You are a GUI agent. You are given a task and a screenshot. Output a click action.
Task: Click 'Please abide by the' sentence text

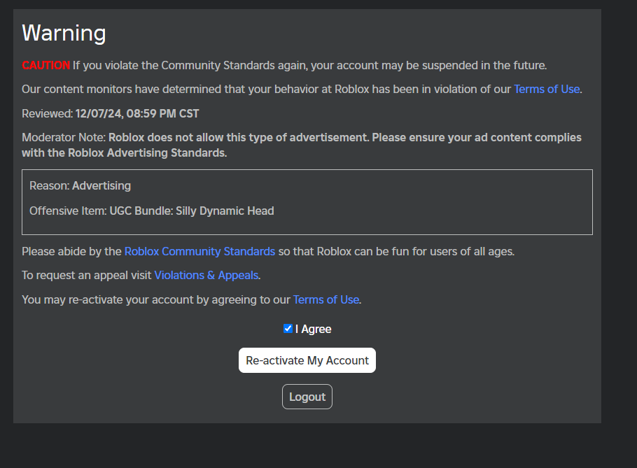tap(72, 251)
